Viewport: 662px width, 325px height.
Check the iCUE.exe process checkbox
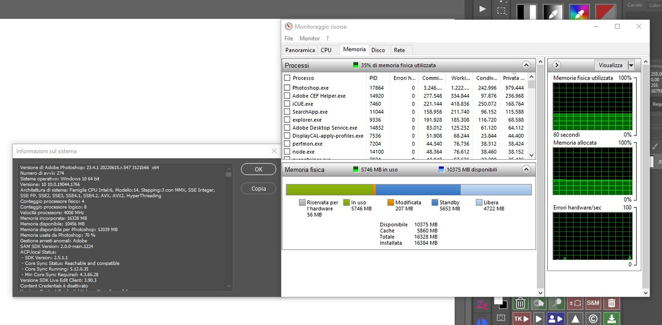point(287,104)
